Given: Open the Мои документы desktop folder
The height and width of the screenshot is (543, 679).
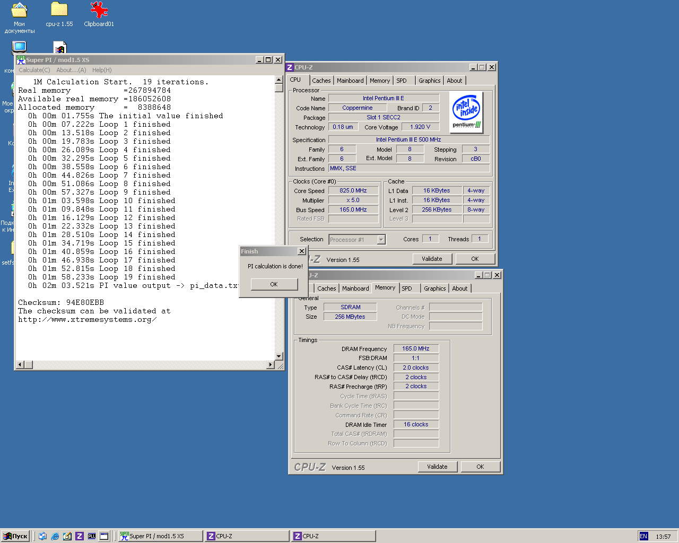Looking at the screenshot, I should point(19,17).
